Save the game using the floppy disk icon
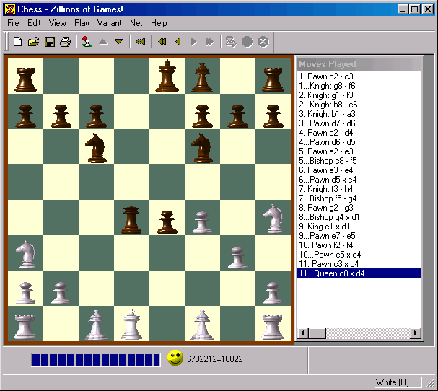This screenshot has height=391, width=438. 50,42
